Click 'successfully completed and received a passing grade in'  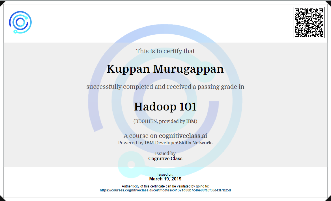click(x=165, y=87)
